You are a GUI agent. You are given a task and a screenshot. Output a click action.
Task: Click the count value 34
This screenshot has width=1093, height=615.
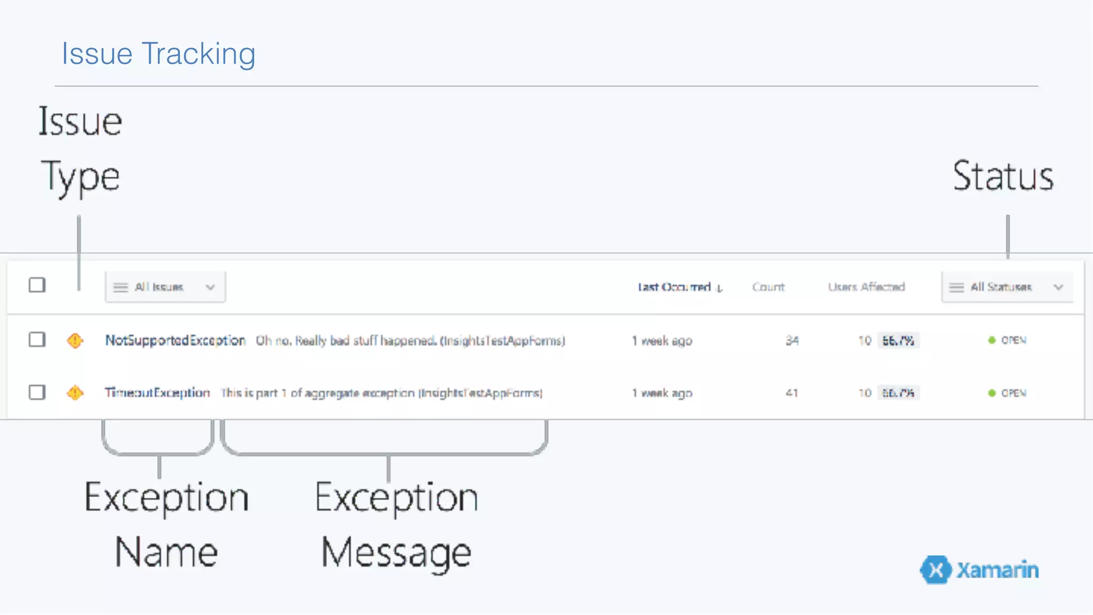tap(792, 340)
